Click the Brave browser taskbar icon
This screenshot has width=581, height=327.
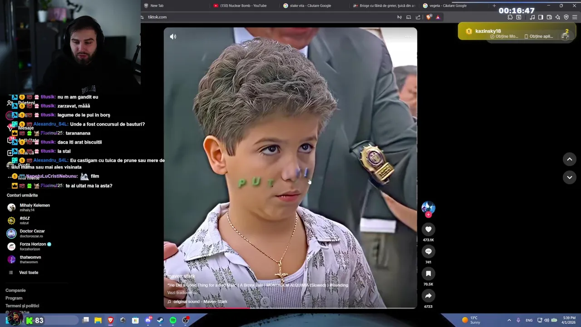(x=110, y=320)
